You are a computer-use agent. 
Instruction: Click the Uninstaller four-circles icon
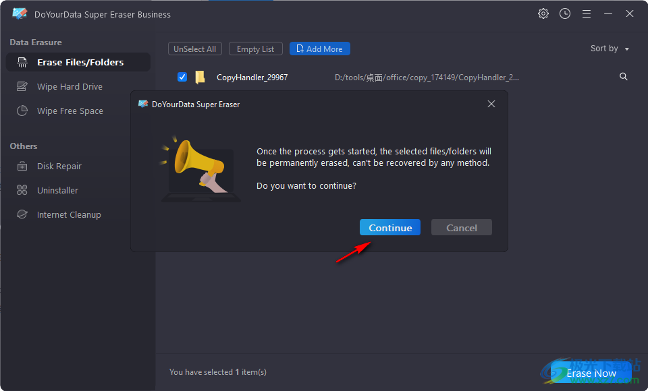coord(22,190)
